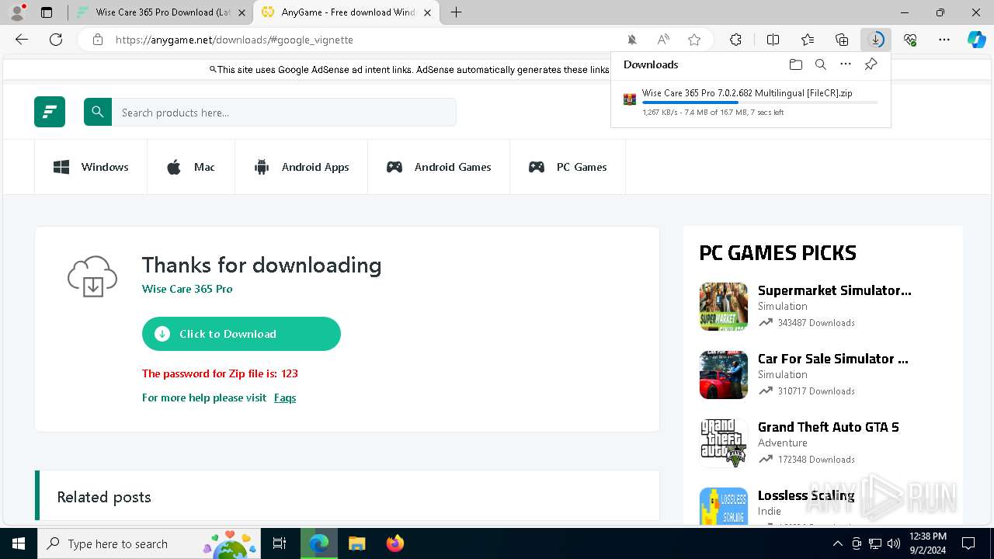Open Windows Start menu
This screenshot has height=559, width=994.
pos(19,543)
